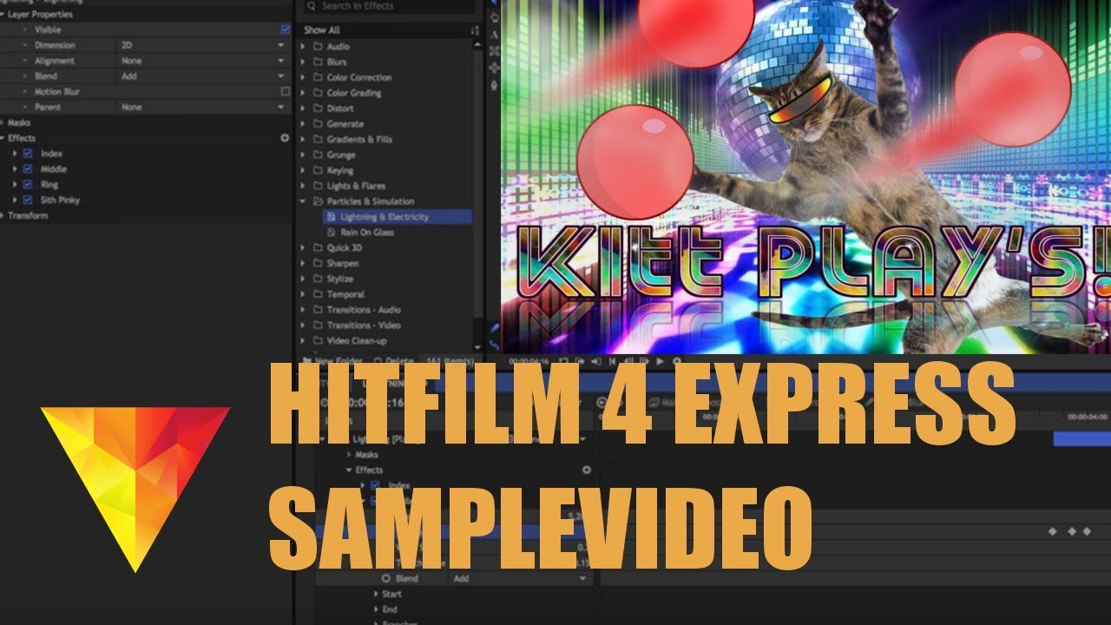This screenshot has height=625, width=1111.
Task: Click the blue clip at timeline right edge
Action: [1081, 440]
